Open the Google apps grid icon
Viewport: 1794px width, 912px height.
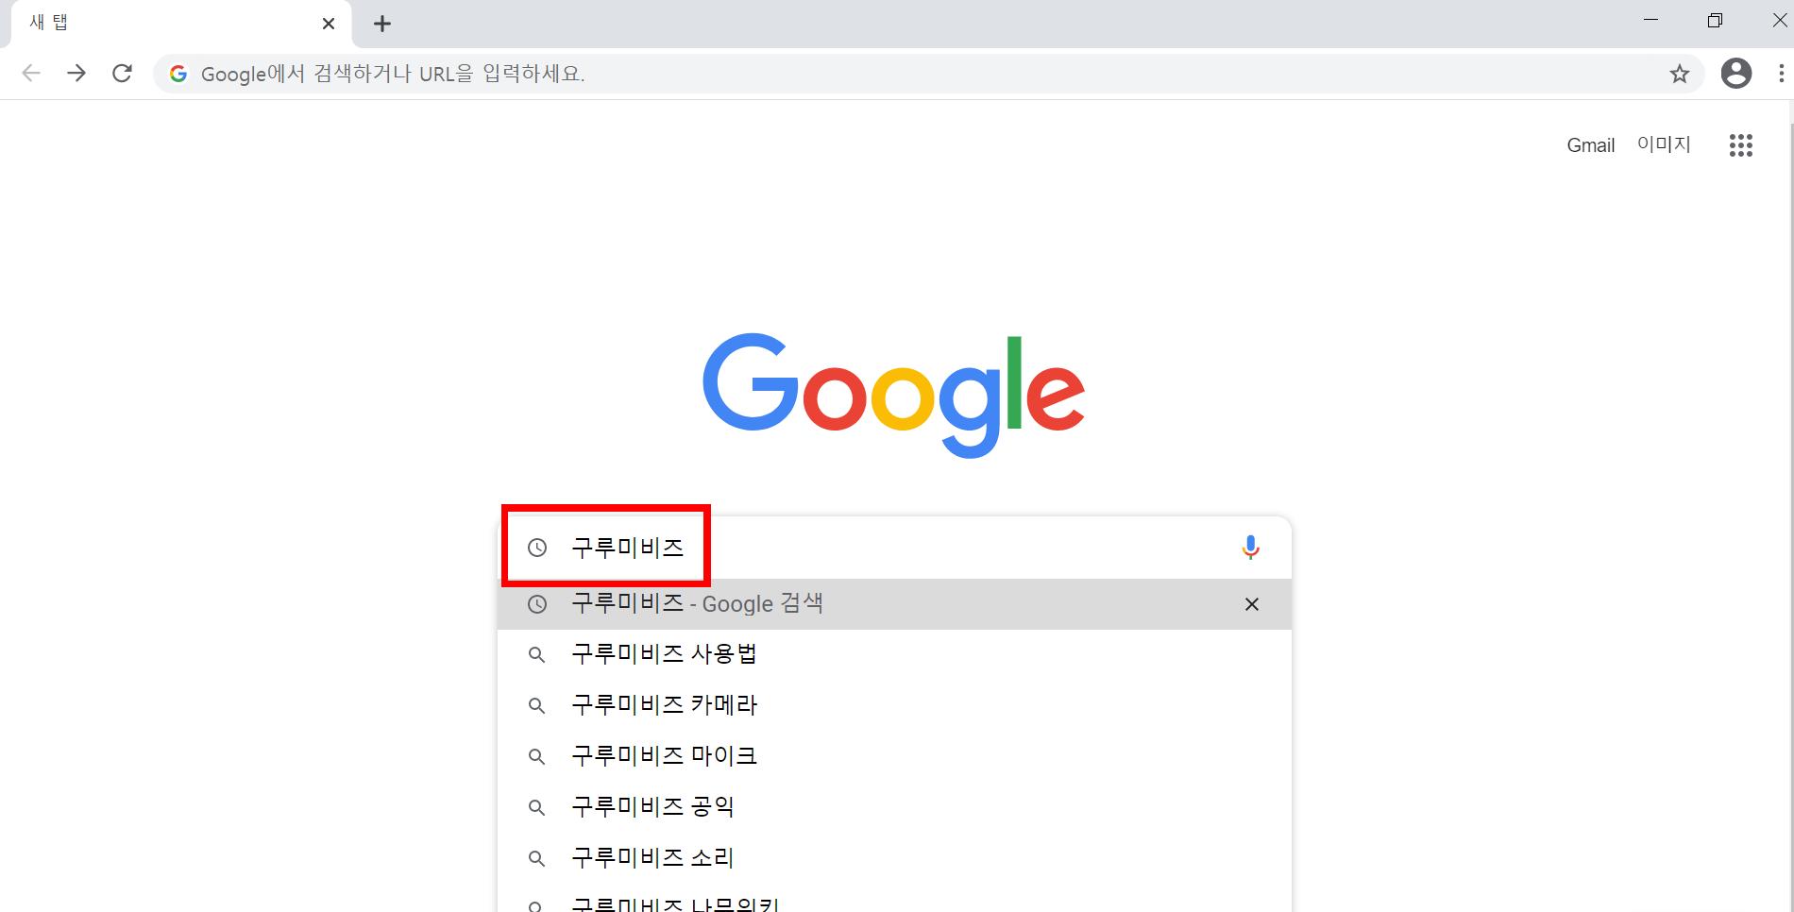[x=1740, y=145]
